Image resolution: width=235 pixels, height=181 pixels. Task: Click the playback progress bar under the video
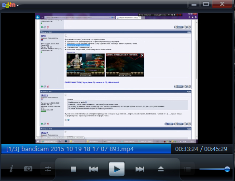pos(117,144)
